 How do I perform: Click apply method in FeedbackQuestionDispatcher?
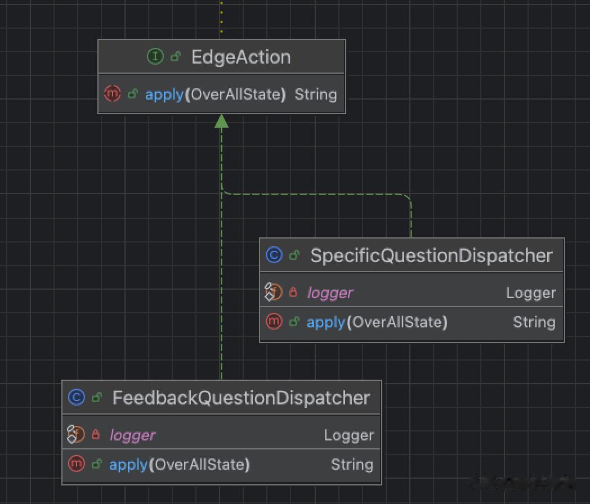[128, 465]
